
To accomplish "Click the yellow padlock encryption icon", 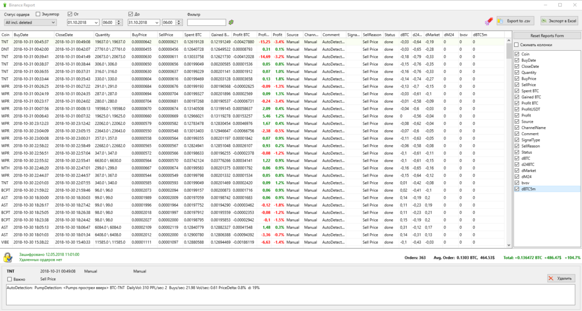I will 8,257.
